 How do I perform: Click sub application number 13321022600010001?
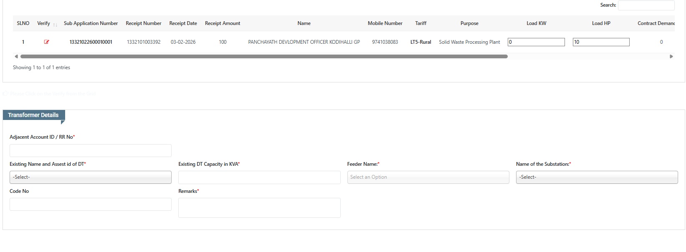click(91, 42)
